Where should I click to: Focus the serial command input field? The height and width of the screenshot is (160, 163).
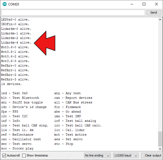tap(73, 12)
